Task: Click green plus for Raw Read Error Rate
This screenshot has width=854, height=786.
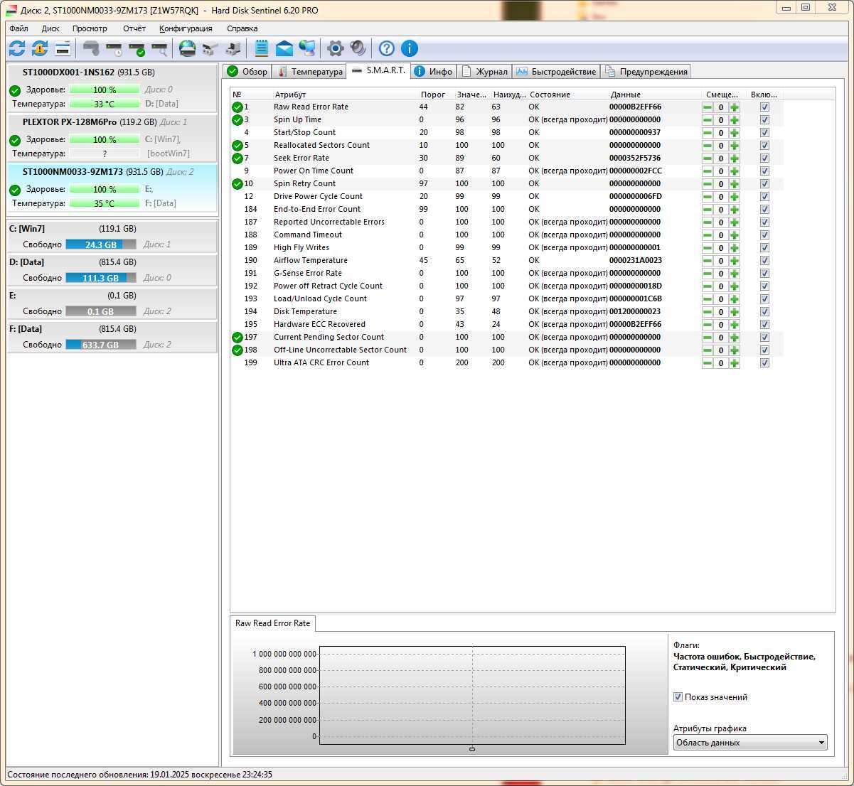Action: pos(734,107)
